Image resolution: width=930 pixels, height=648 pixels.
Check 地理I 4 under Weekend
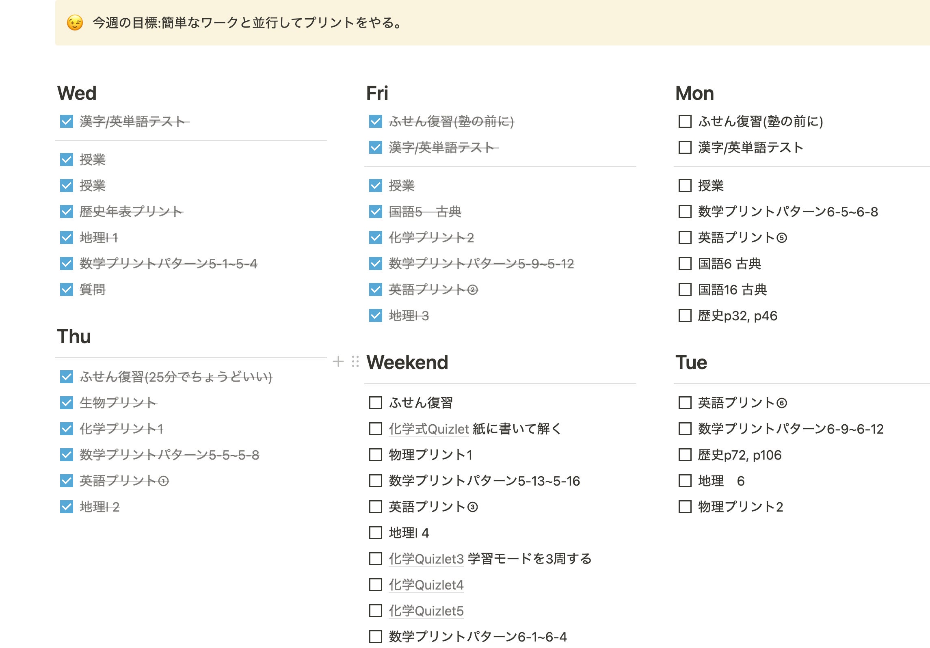[376, 533]
